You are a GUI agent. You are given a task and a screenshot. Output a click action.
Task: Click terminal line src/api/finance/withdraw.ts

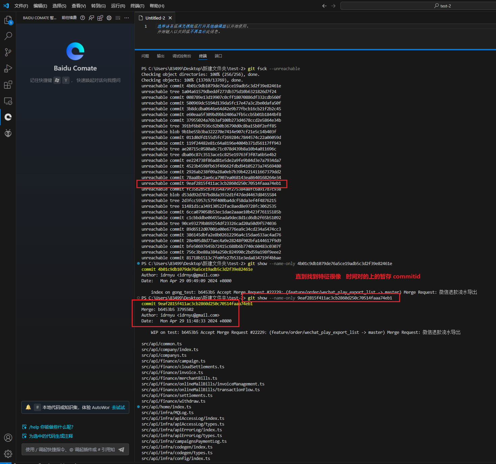[x=173, y=401]
